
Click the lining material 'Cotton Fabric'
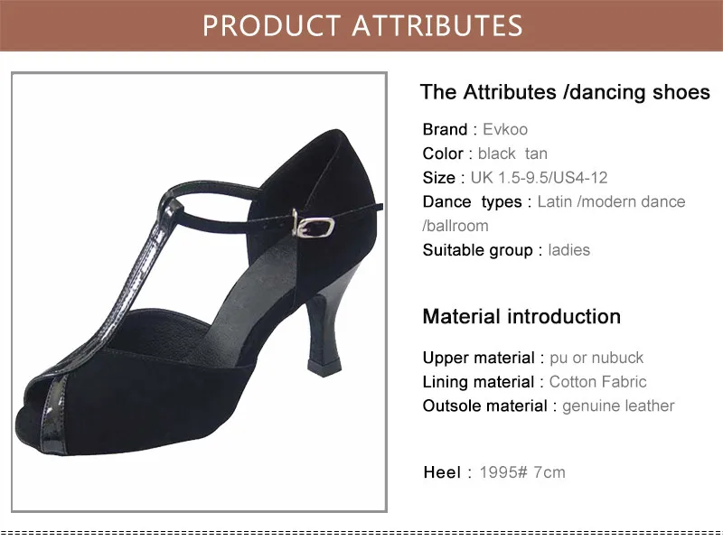597,382
